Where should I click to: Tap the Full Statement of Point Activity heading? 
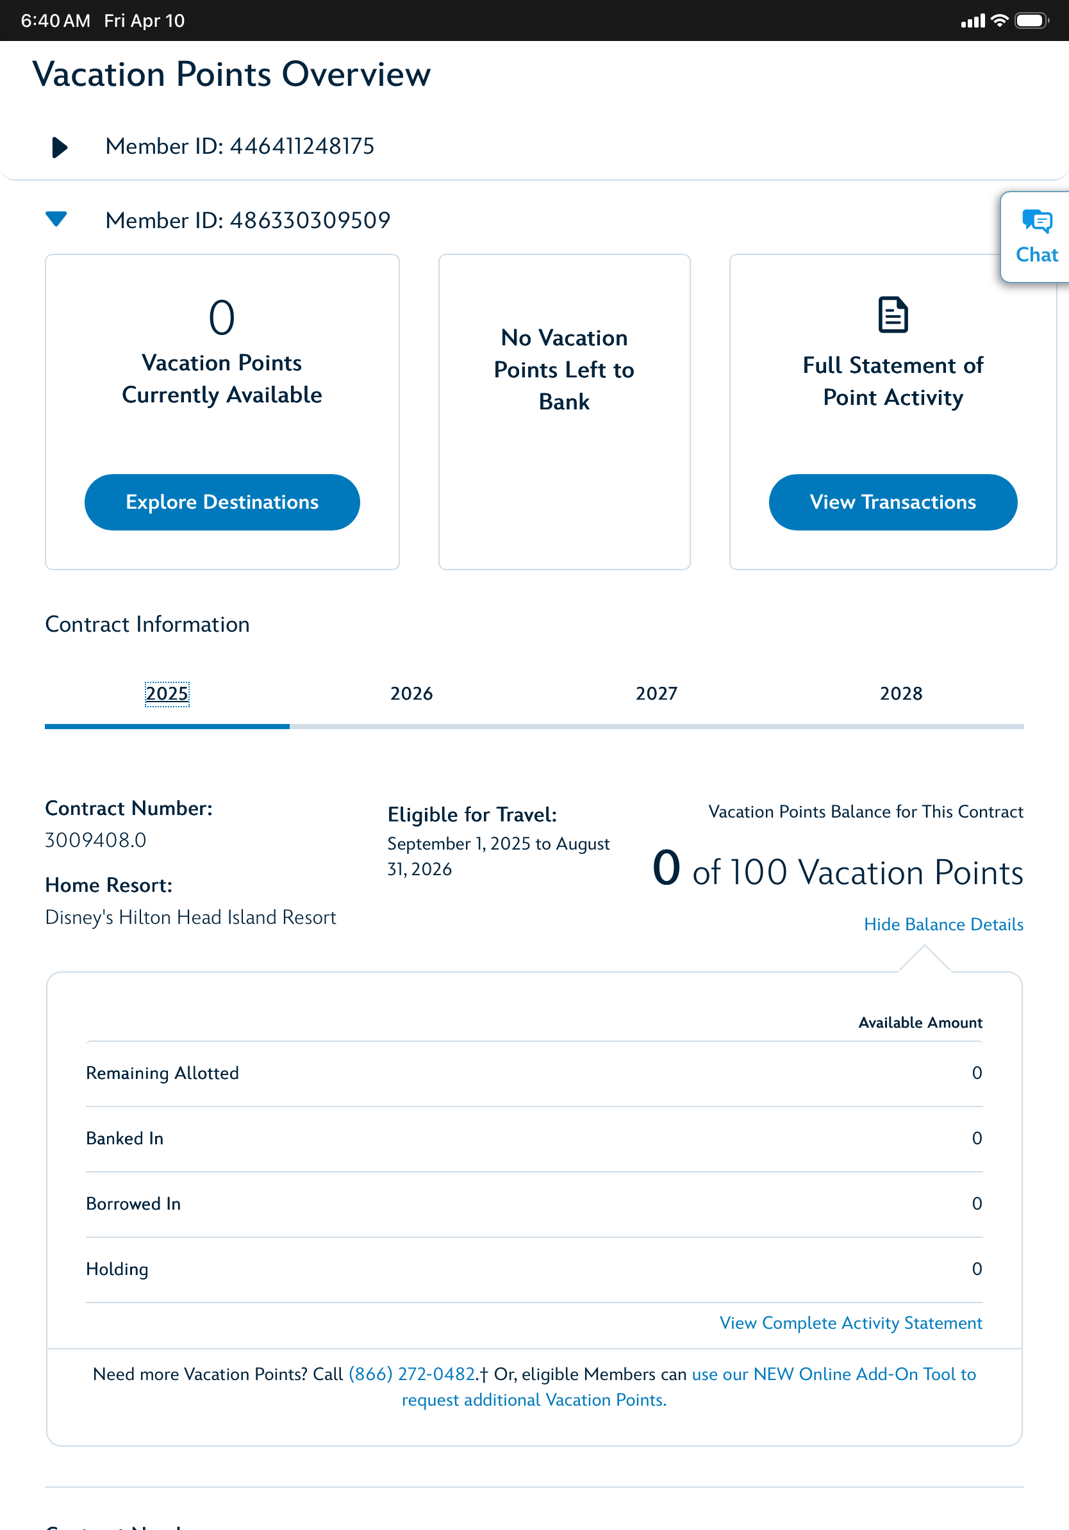[892, 381]
